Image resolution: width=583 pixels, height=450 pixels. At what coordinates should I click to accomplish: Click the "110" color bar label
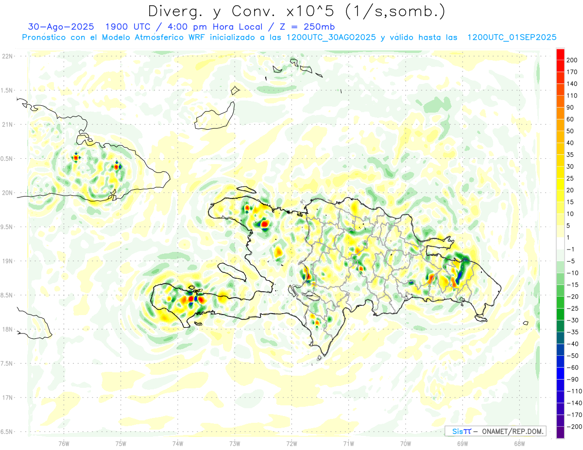572,96
